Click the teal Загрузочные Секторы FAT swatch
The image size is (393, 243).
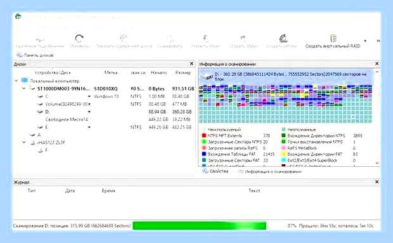tap(203, 160)
